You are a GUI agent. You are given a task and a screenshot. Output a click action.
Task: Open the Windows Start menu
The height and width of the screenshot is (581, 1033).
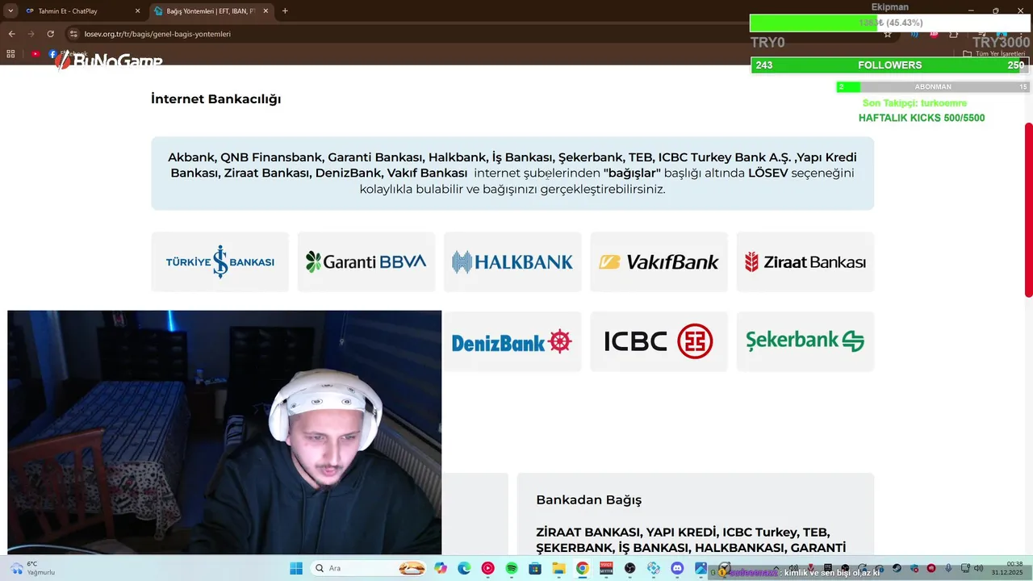[296, 568]
